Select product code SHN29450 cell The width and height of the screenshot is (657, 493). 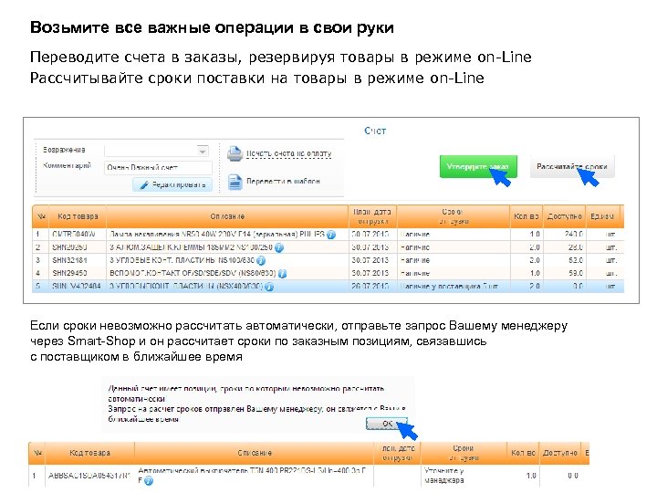69,273
